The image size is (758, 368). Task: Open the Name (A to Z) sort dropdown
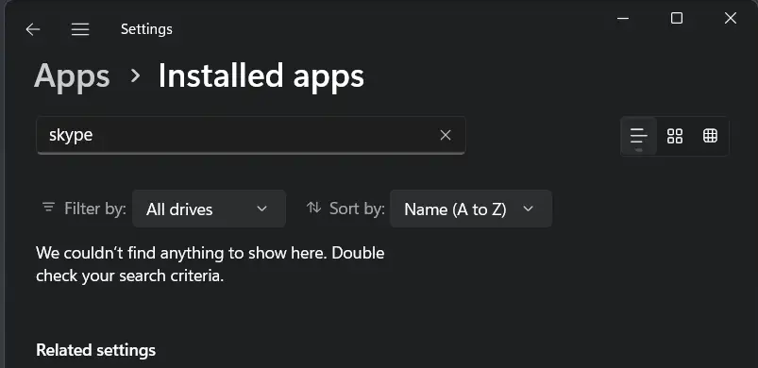click(x=471, y=209)
